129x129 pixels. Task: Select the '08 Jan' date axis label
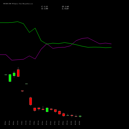(x=9, y=123)
